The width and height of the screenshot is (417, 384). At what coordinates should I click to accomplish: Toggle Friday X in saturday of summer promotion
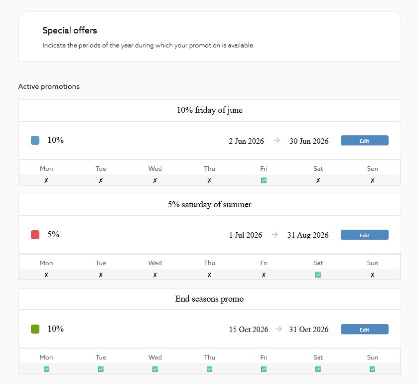tap(264, 275)
